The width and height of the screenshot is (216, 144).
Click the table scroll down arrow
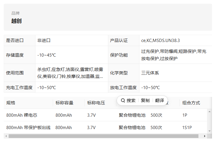[x=209, y=131]
